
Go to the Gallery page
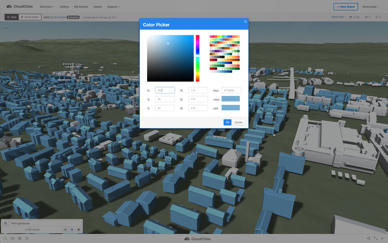(x=64, y=7)
